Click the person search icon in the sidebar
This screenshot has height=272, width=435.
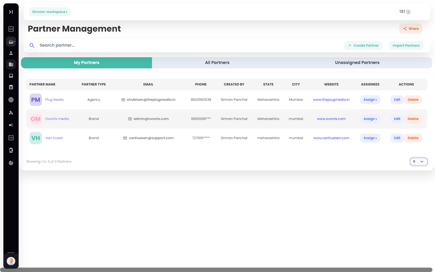point(11,113)
